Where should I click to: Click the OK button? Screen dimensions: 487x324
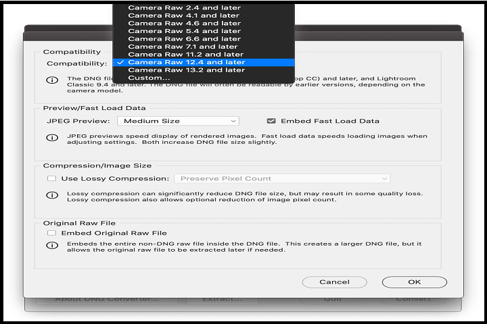[414, 282]
